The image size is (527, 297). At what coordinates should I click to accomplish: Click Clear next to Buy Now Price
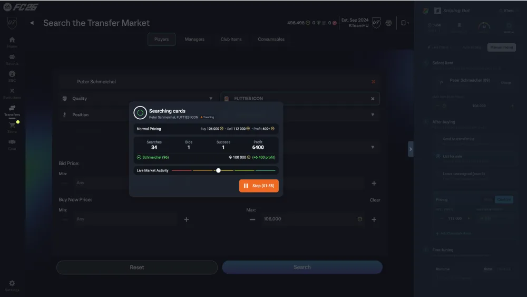[375, 200]
